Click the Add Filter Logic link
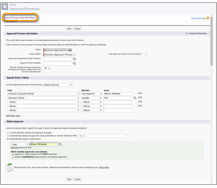Screen dimensions: 217x188 [14, 116]
